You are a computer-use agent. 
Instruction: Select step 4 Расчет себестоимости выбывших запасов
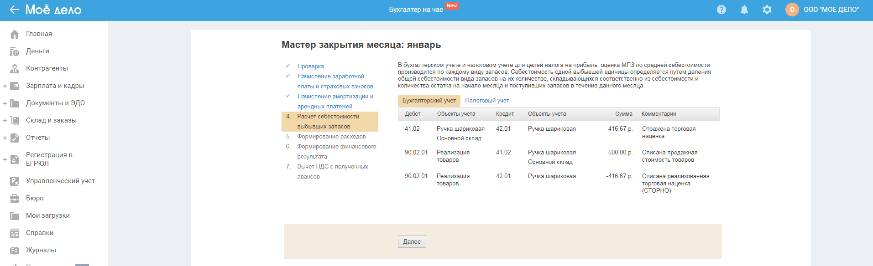(330, 122)
